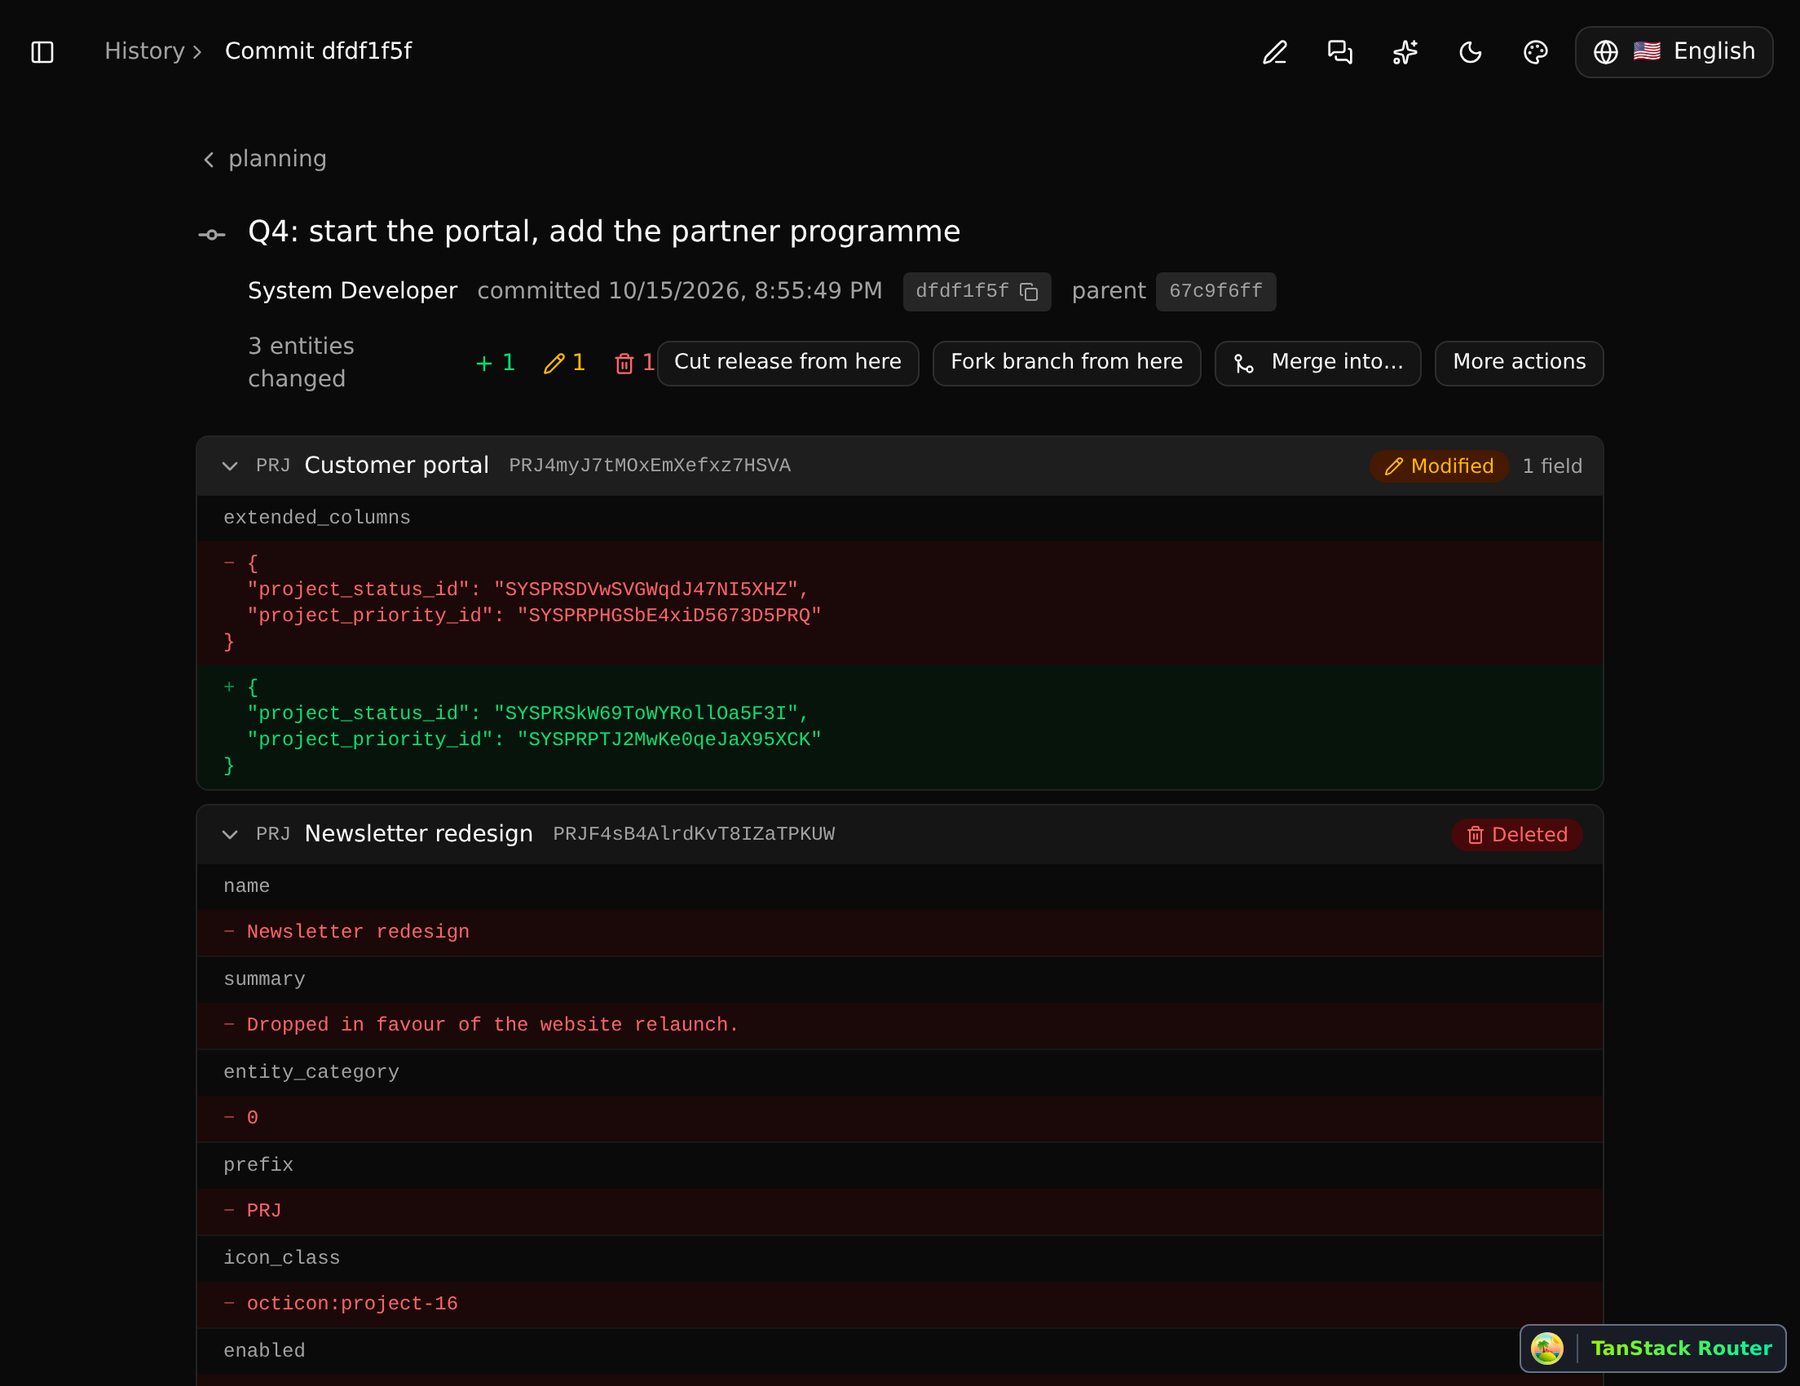This screenshot has width=1800, height=1386.
Task: Open TanStack Router devtools
Action: click(x=1652, y=1348)
